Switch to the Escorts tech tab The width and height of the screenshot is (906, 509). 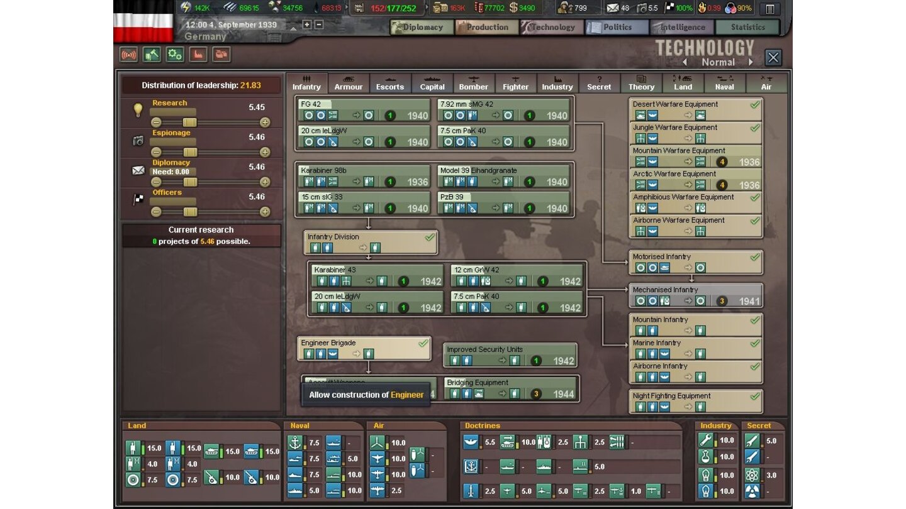[x=390, y=84]
